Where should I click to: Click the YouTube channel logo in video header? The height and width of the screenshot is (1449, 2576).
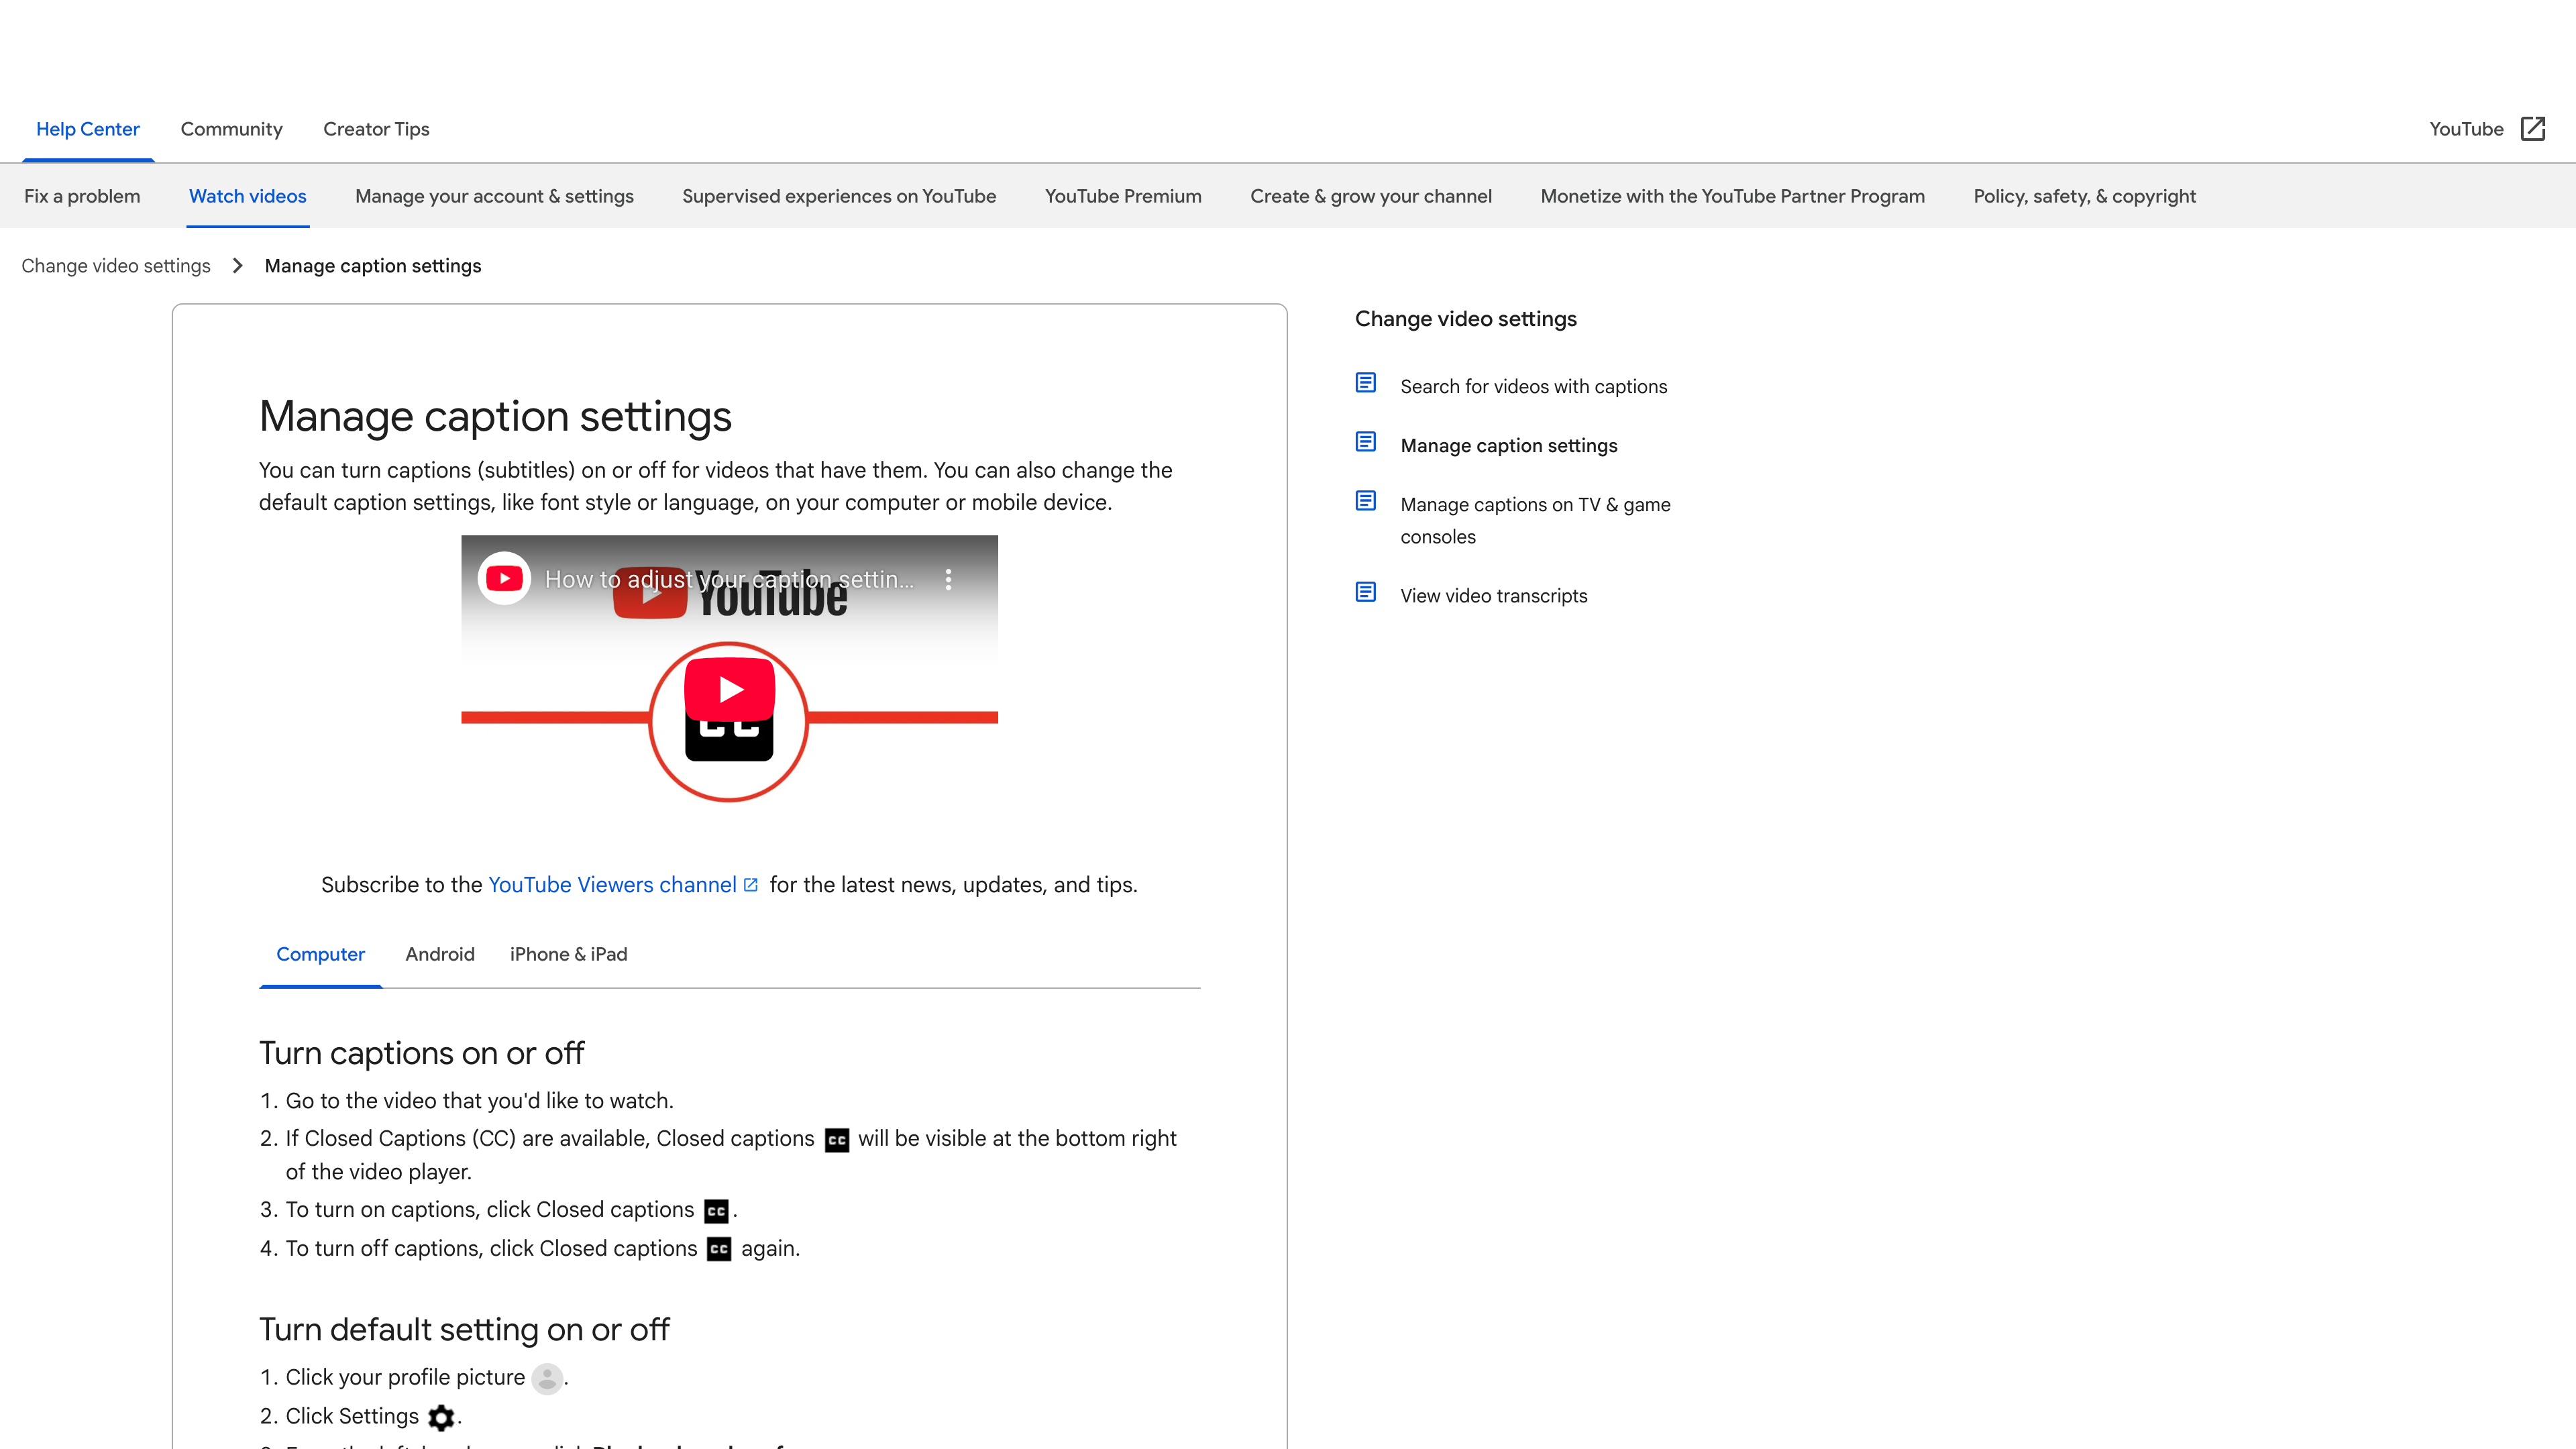(504, 579)
